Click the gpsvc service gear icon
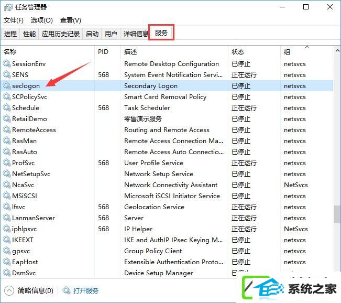Image resolution: width=341 pixels, height=303 pixels. click(7, 251)
